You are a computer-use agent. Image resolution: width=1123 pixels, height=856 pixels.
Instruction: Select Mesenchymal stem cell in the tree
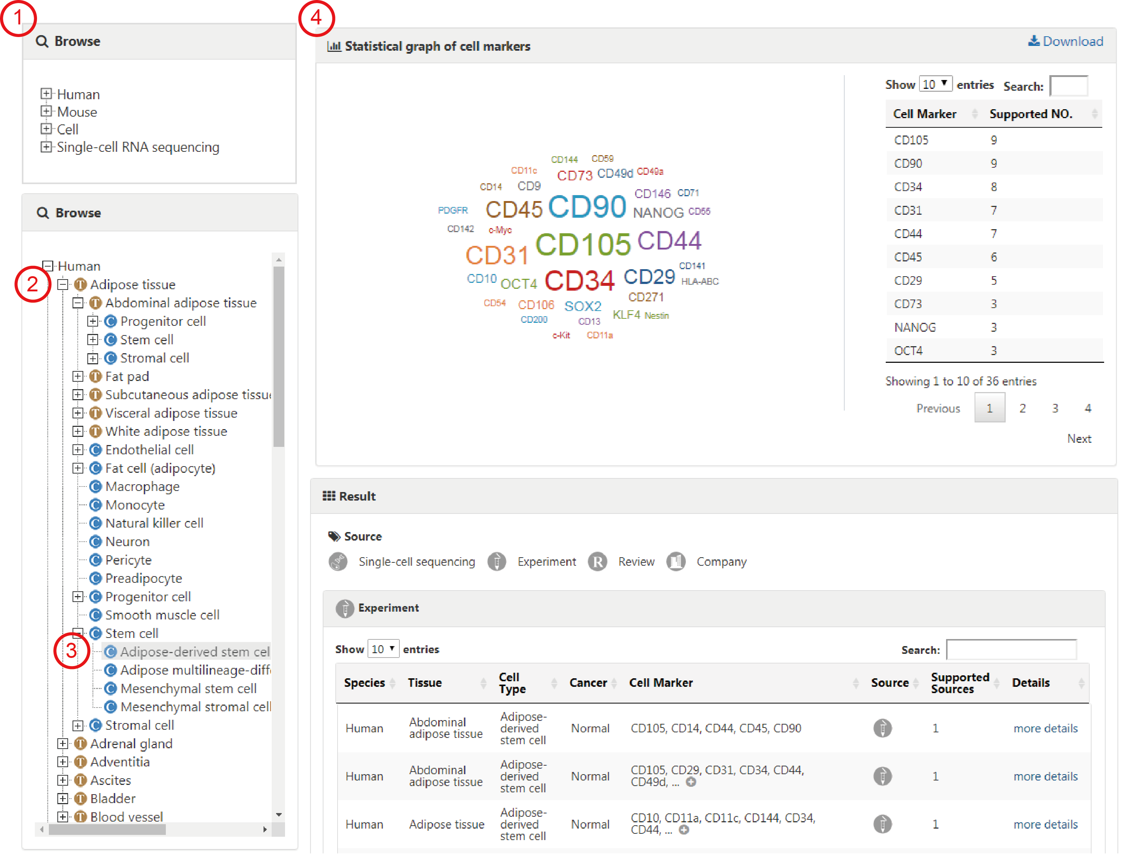tap(188, 689)
